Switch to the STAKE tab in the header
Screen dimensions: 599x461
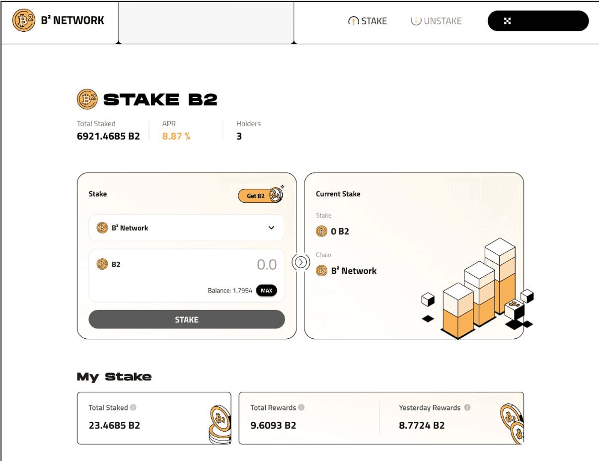368,21
